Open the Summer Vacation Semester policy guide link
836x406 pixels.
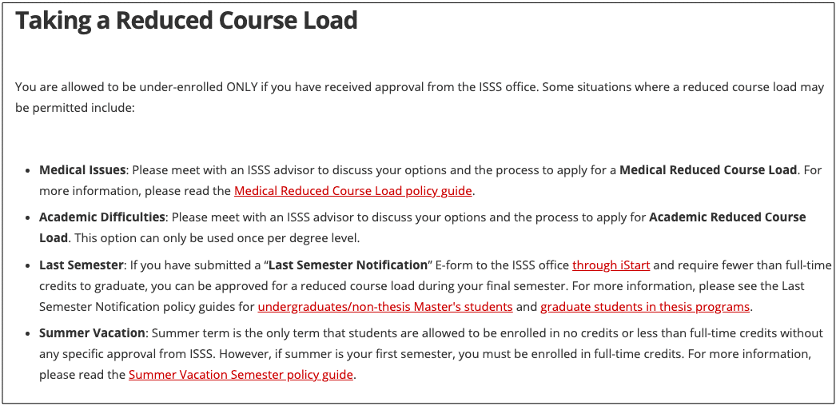click(241, 375)
